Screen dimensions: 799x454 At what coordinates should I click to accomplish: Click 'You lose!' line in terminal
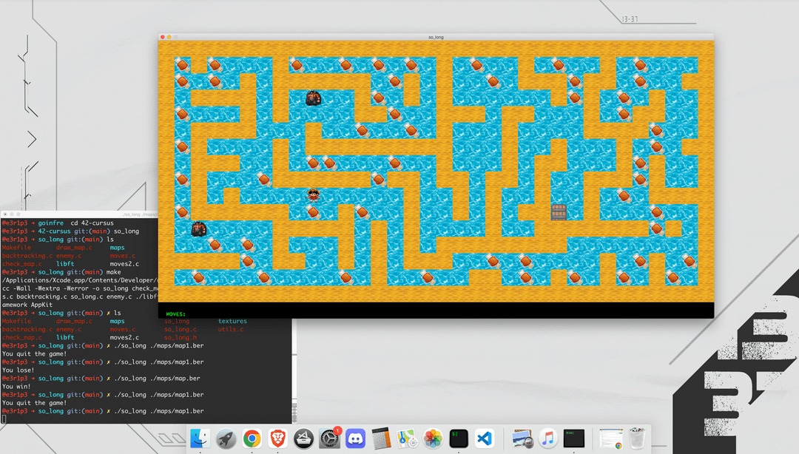click(18, 370)
